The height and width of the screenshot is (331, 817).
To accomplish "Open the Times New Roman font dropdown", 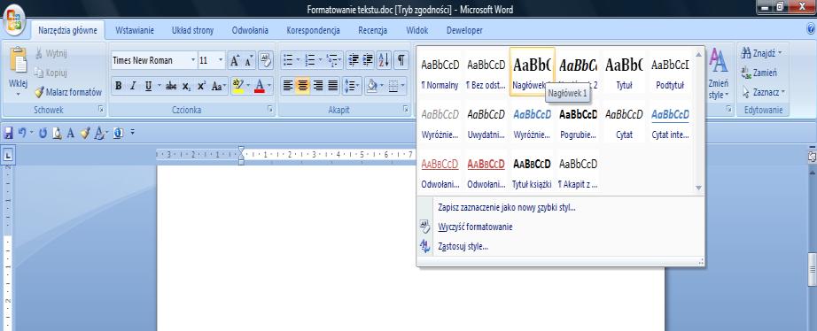I will [x=193, y=60].
